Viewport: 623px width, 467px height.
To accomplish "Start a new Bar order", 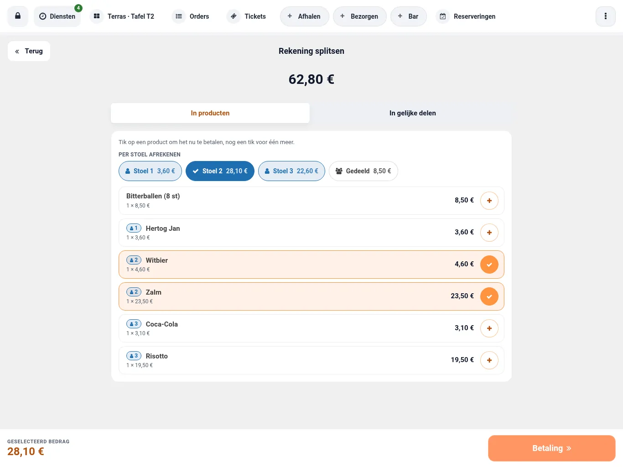I will click(x=408, y=16).
